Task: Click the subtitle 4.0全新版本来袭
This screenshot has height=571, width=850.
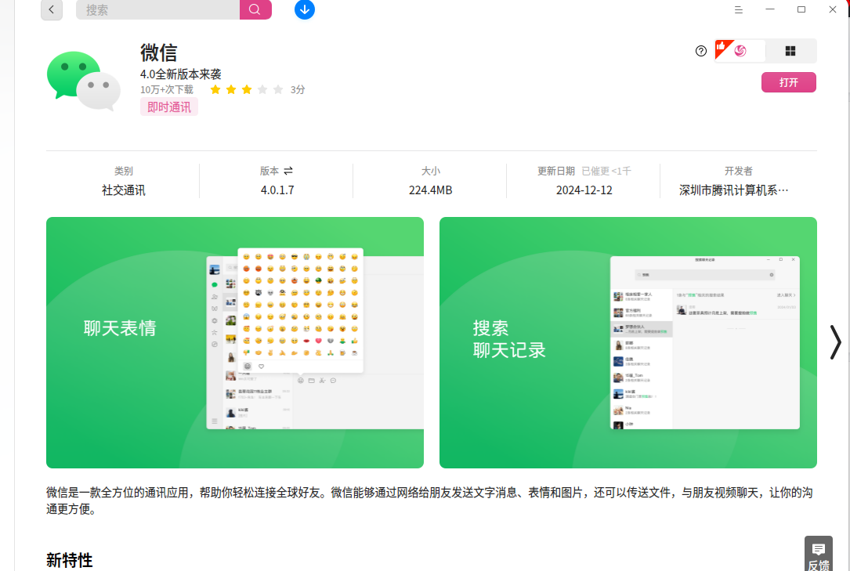Action: [180, 74]
